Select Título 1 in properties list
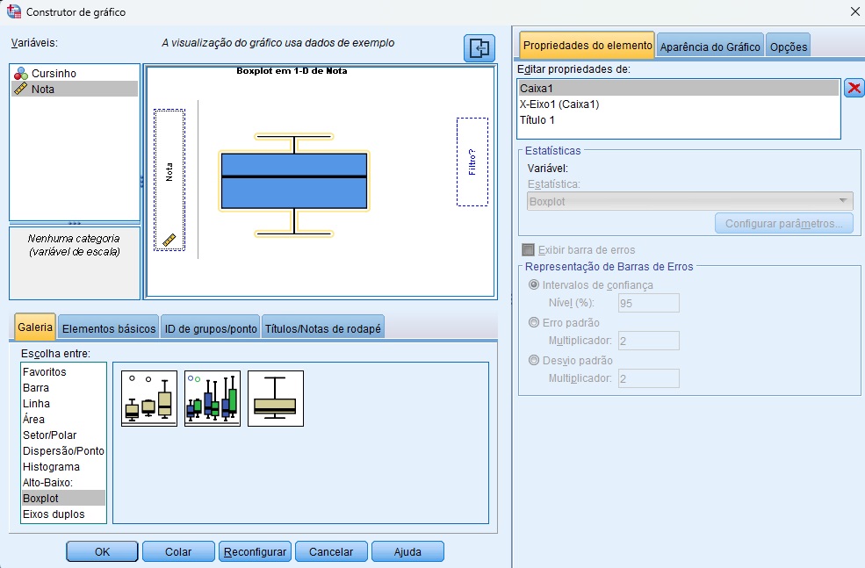 [679, 119]
